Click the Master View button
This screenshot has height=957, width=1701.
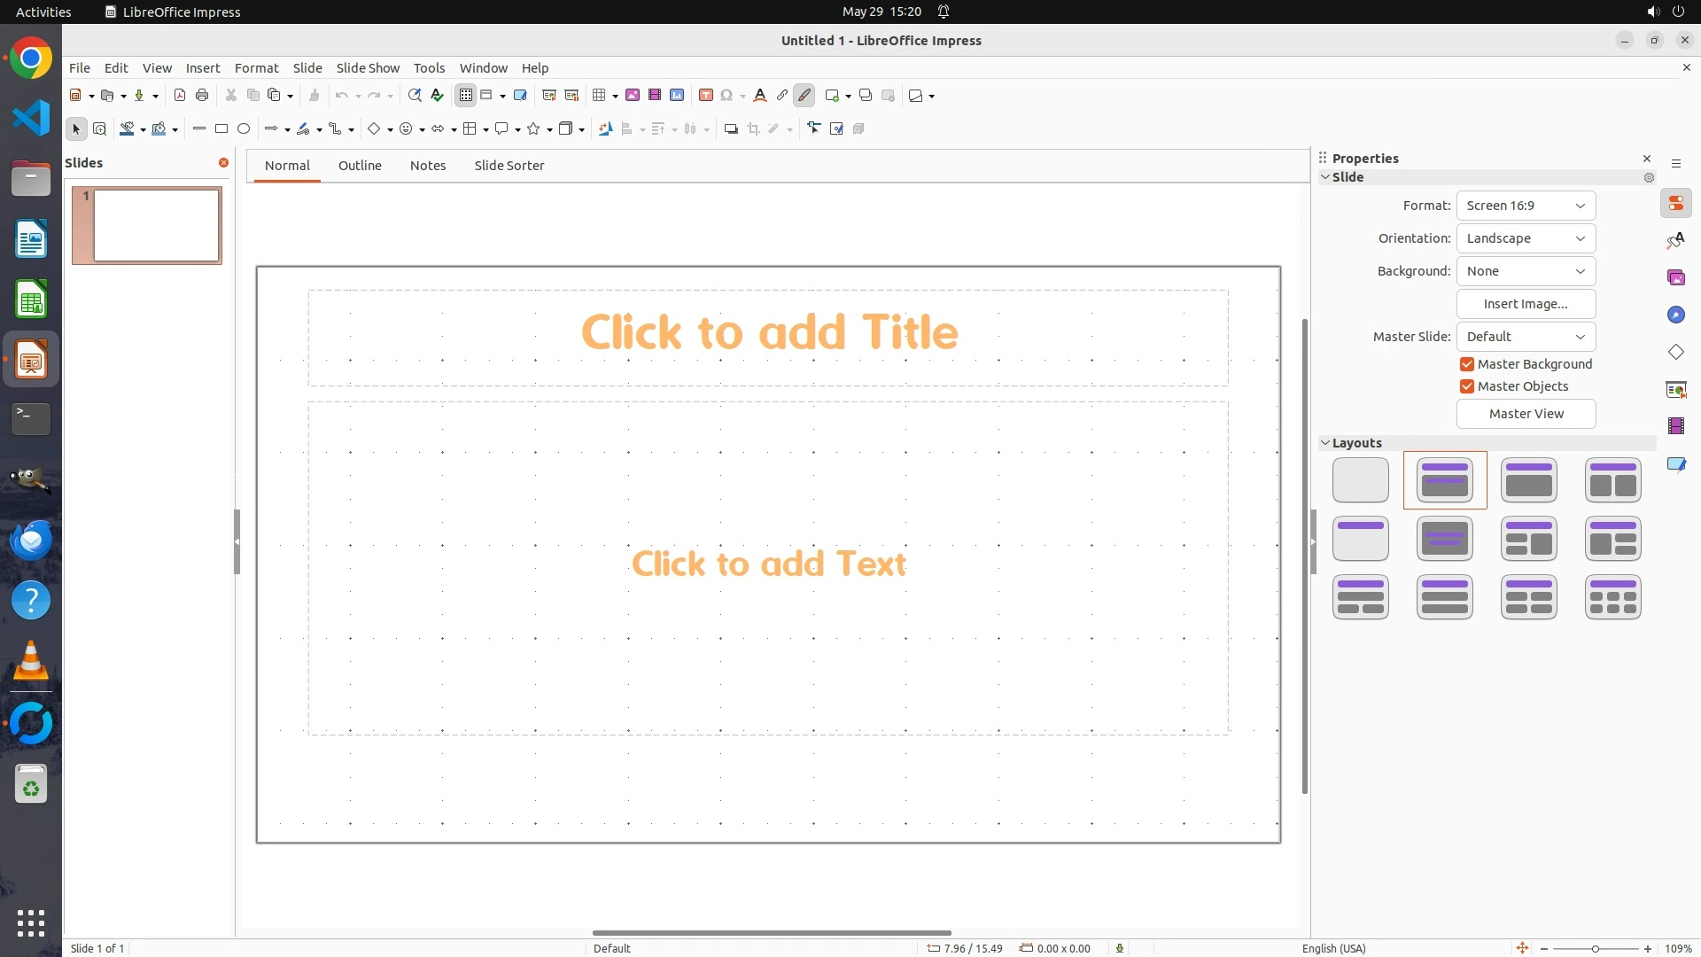click(x=1526, y=414)
